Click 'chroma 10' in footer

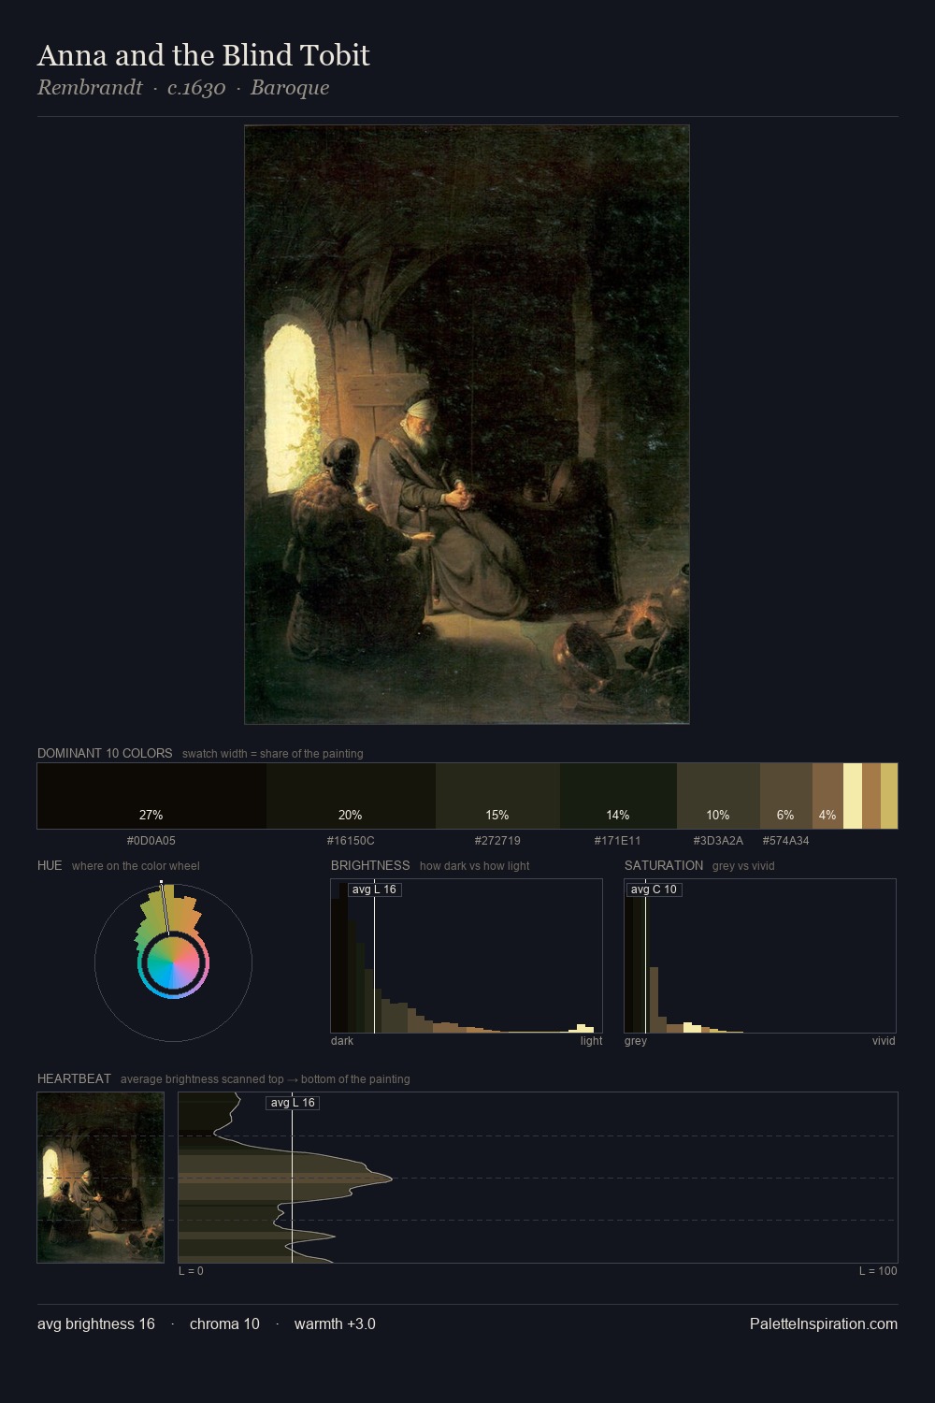click(x=224, y=1324)
